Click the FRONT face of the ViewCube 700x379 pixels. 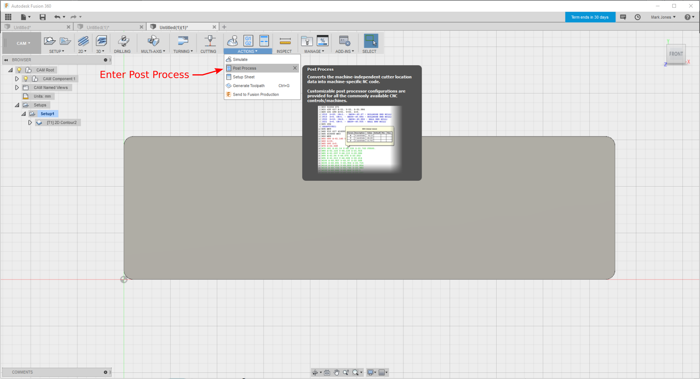[x=676, y=54]
